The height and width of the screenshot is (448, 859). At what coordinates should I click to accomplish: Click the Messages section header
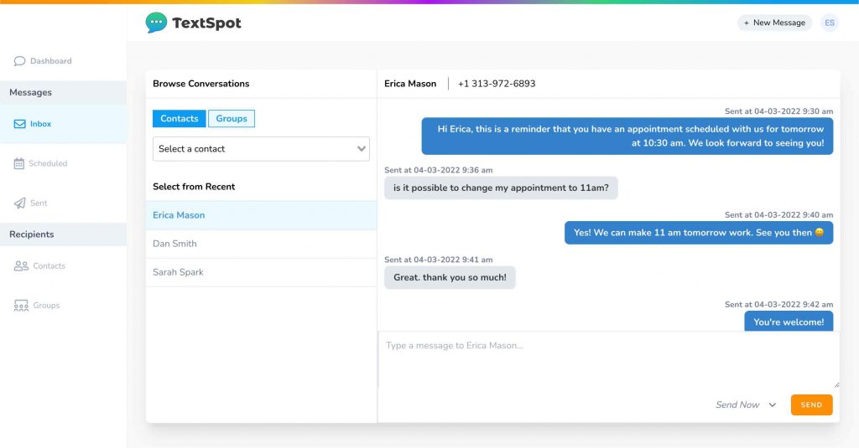(x=31, y=92)
